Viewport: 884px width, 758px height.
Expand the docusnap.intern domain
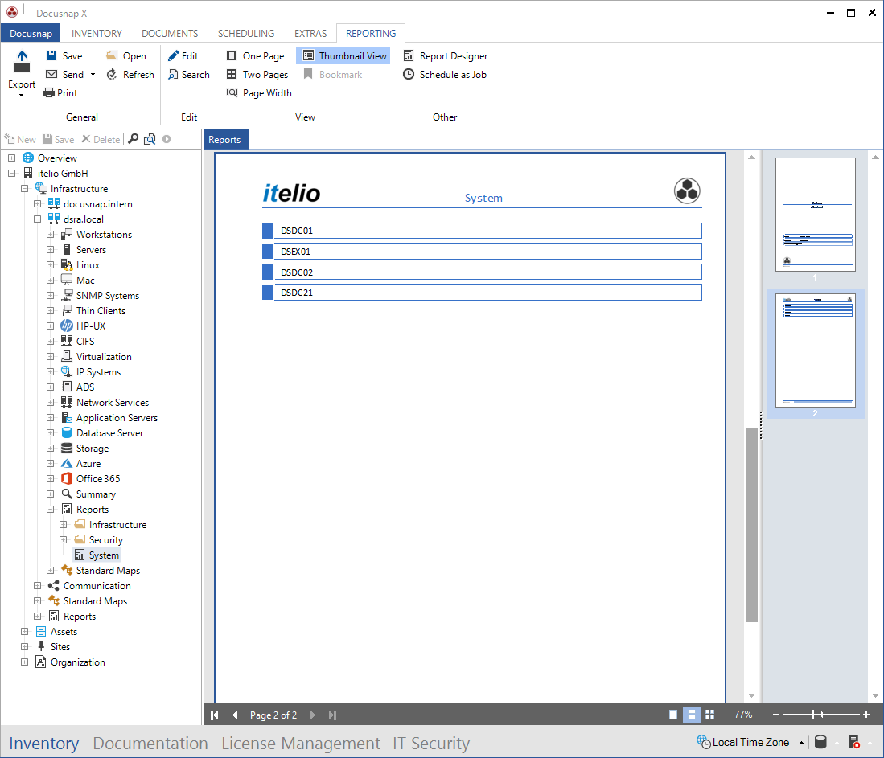click(x=37, y=203)
